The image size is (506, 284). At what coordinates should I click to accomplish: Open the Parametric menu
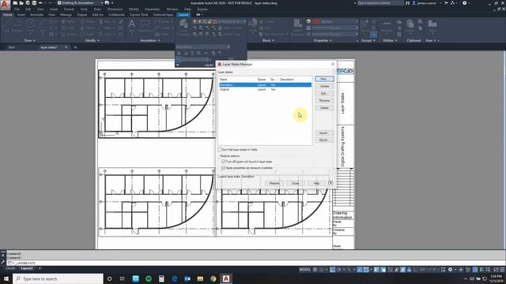153,9
